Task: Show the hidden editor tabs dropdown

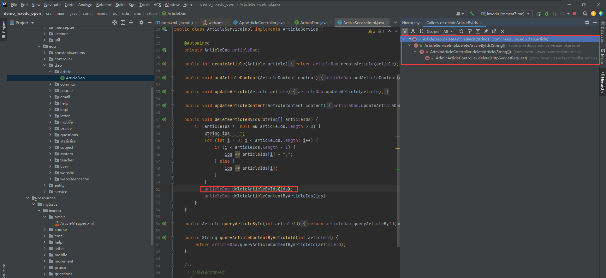Action: tap(395, 22)
